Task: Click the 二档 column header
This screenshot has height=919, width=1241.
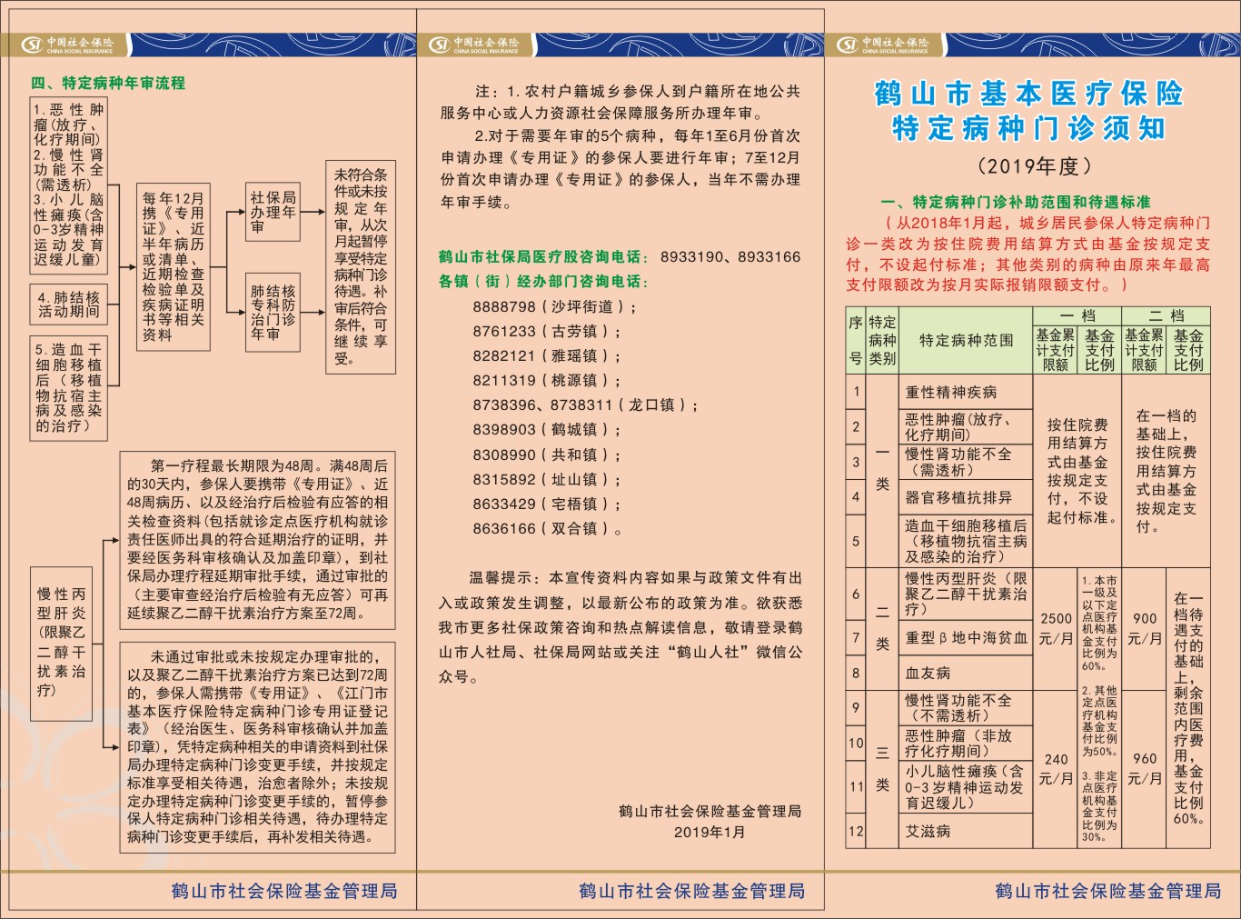Action: pyautogui.click(x=1166, y=315)
